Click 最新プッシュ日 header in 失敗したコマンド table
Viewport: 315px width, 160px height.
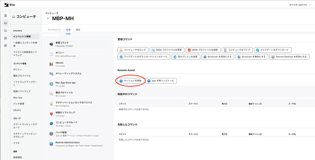255,134
